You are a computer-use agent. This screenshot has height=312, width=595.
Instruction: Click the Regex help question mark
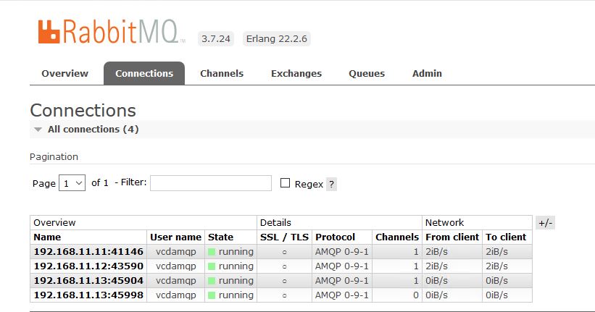tap(331, 184)
